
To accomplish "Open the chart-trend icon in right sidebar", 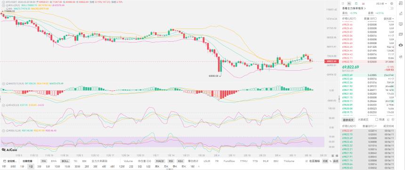I will [x=401, y=14].
